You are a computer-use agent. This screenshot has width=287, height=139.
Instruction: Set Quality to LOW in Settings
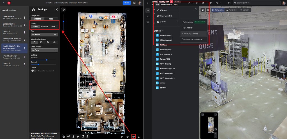[x=53, y=27]
